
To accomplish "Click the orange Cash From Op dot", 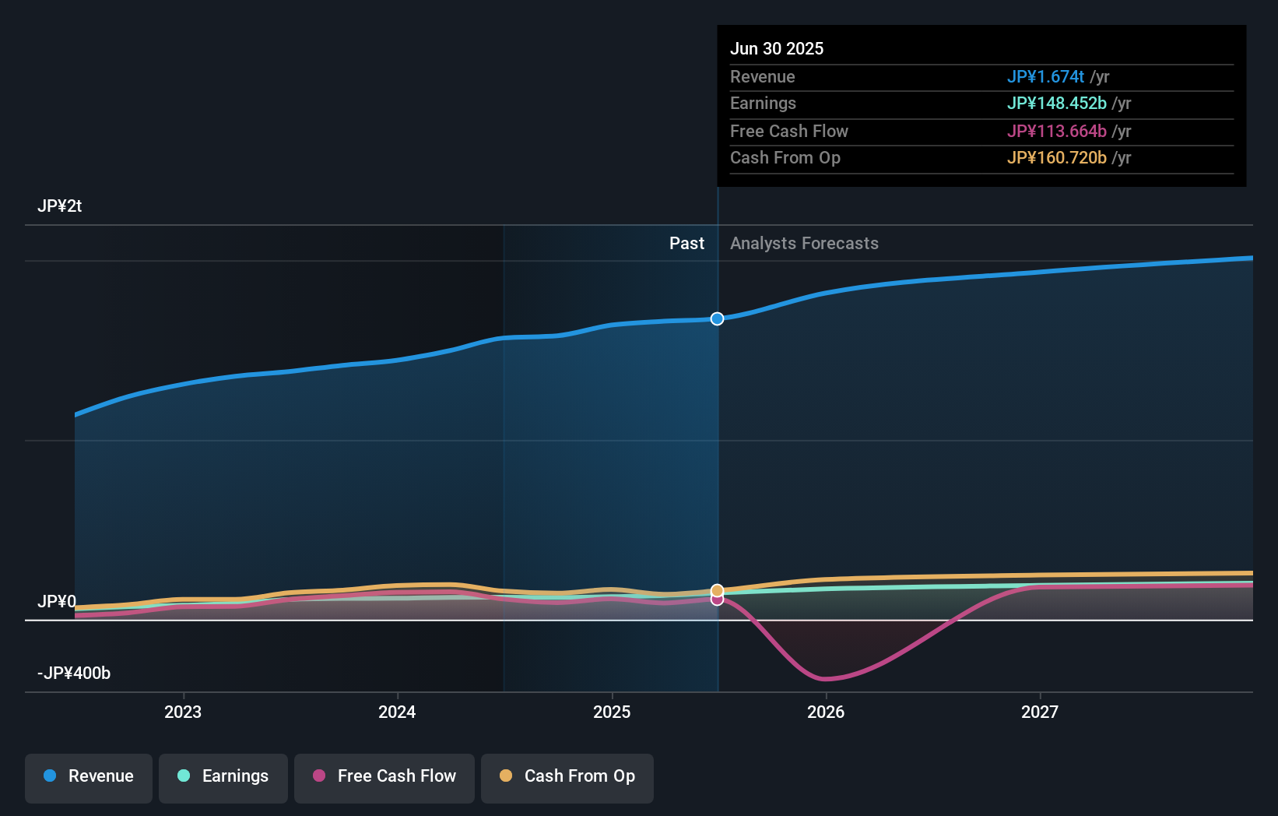I will point(506,776).
